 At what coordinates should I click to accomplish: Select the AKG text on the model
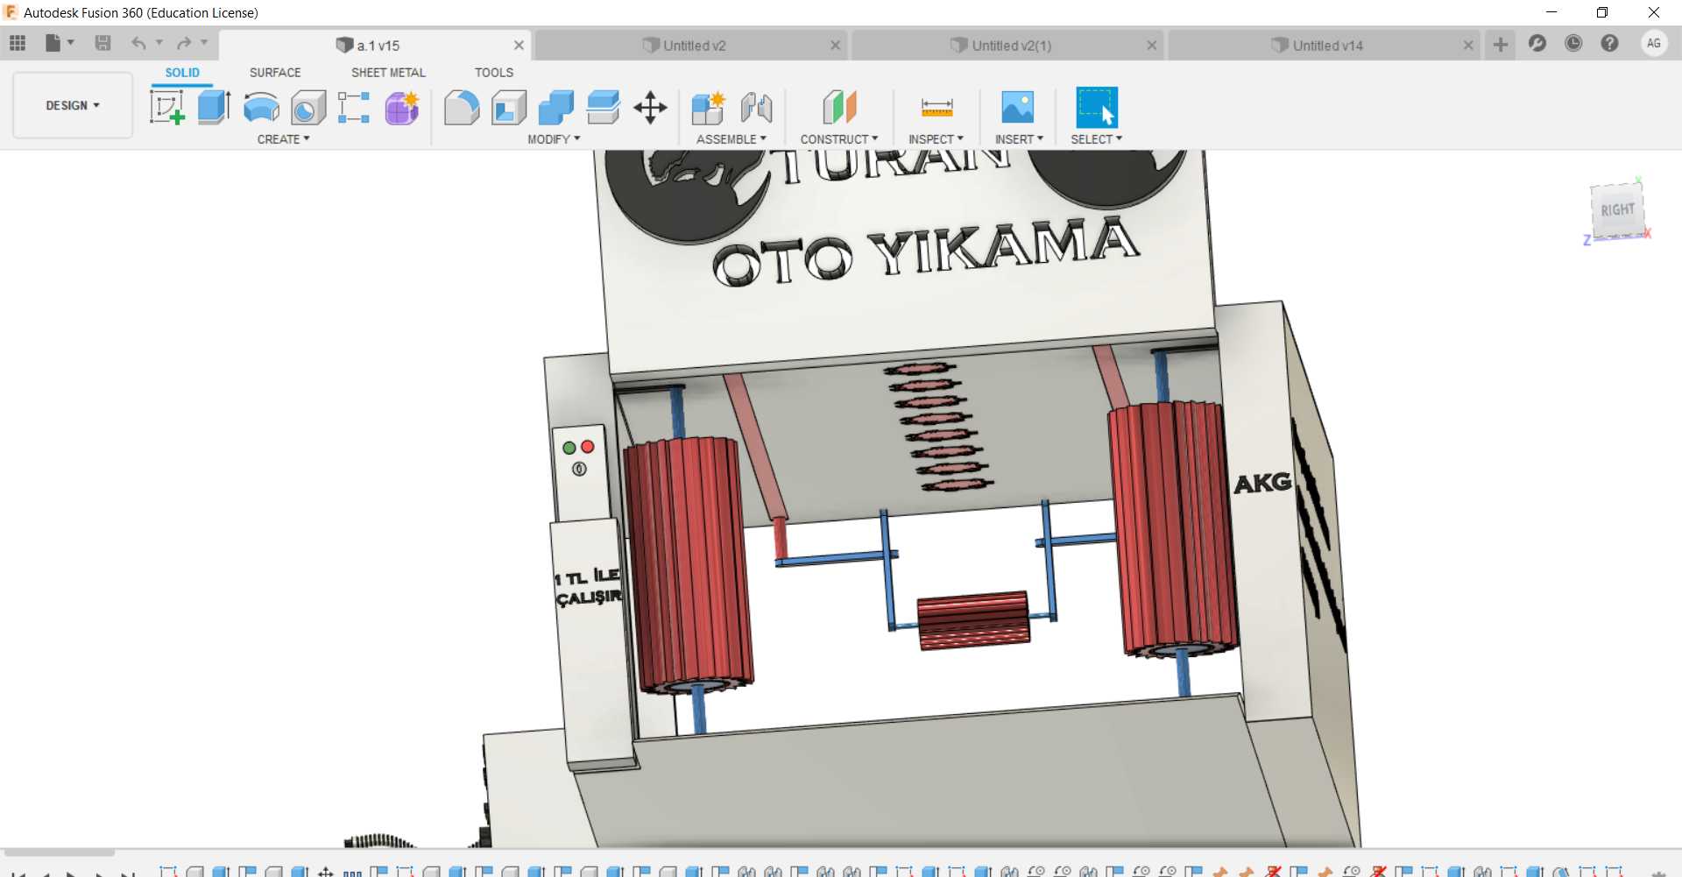[x=1262, y=483]
